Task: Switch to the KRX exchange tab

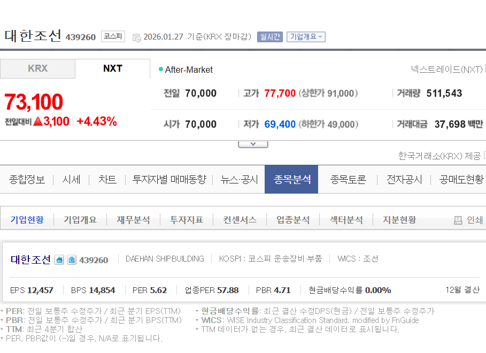Action: 37,68
